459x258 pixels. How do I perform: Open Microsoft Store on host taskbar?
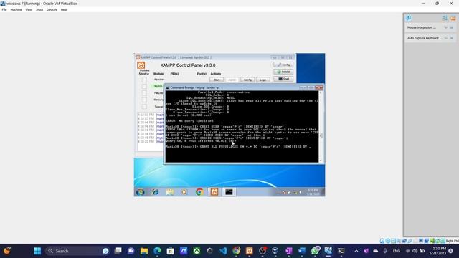pos(171,251)
